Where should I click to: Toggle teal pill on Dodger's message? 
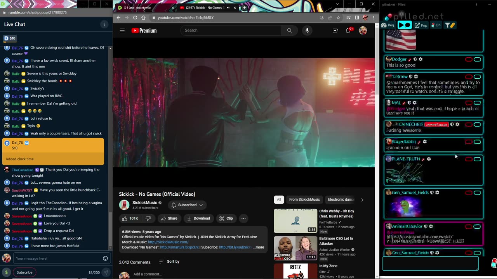pos(477,59)
